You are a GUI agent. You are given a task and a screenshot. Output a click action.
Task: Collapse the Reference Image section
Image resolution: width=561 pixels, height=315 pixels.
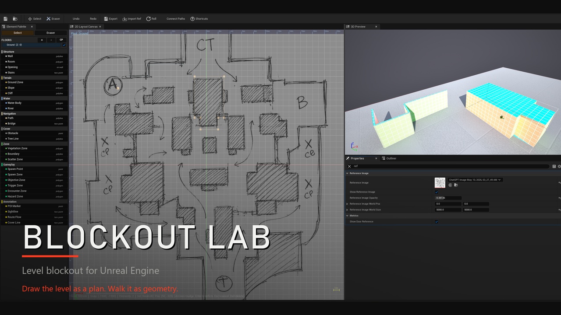pos(348,173)
